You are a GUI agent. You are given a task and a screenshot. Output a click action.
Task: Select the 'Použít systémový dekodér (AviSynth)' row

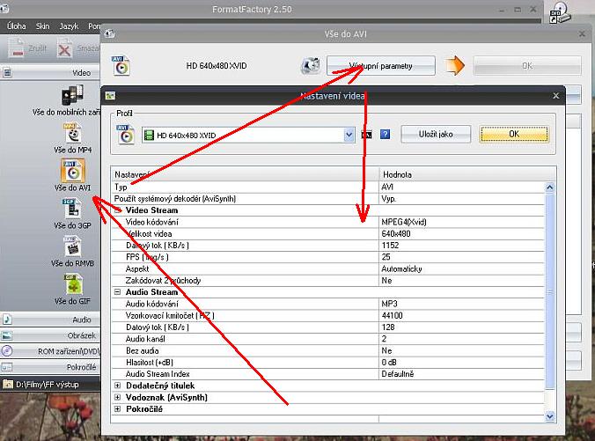pyautogui.click(x=327, y=199)
